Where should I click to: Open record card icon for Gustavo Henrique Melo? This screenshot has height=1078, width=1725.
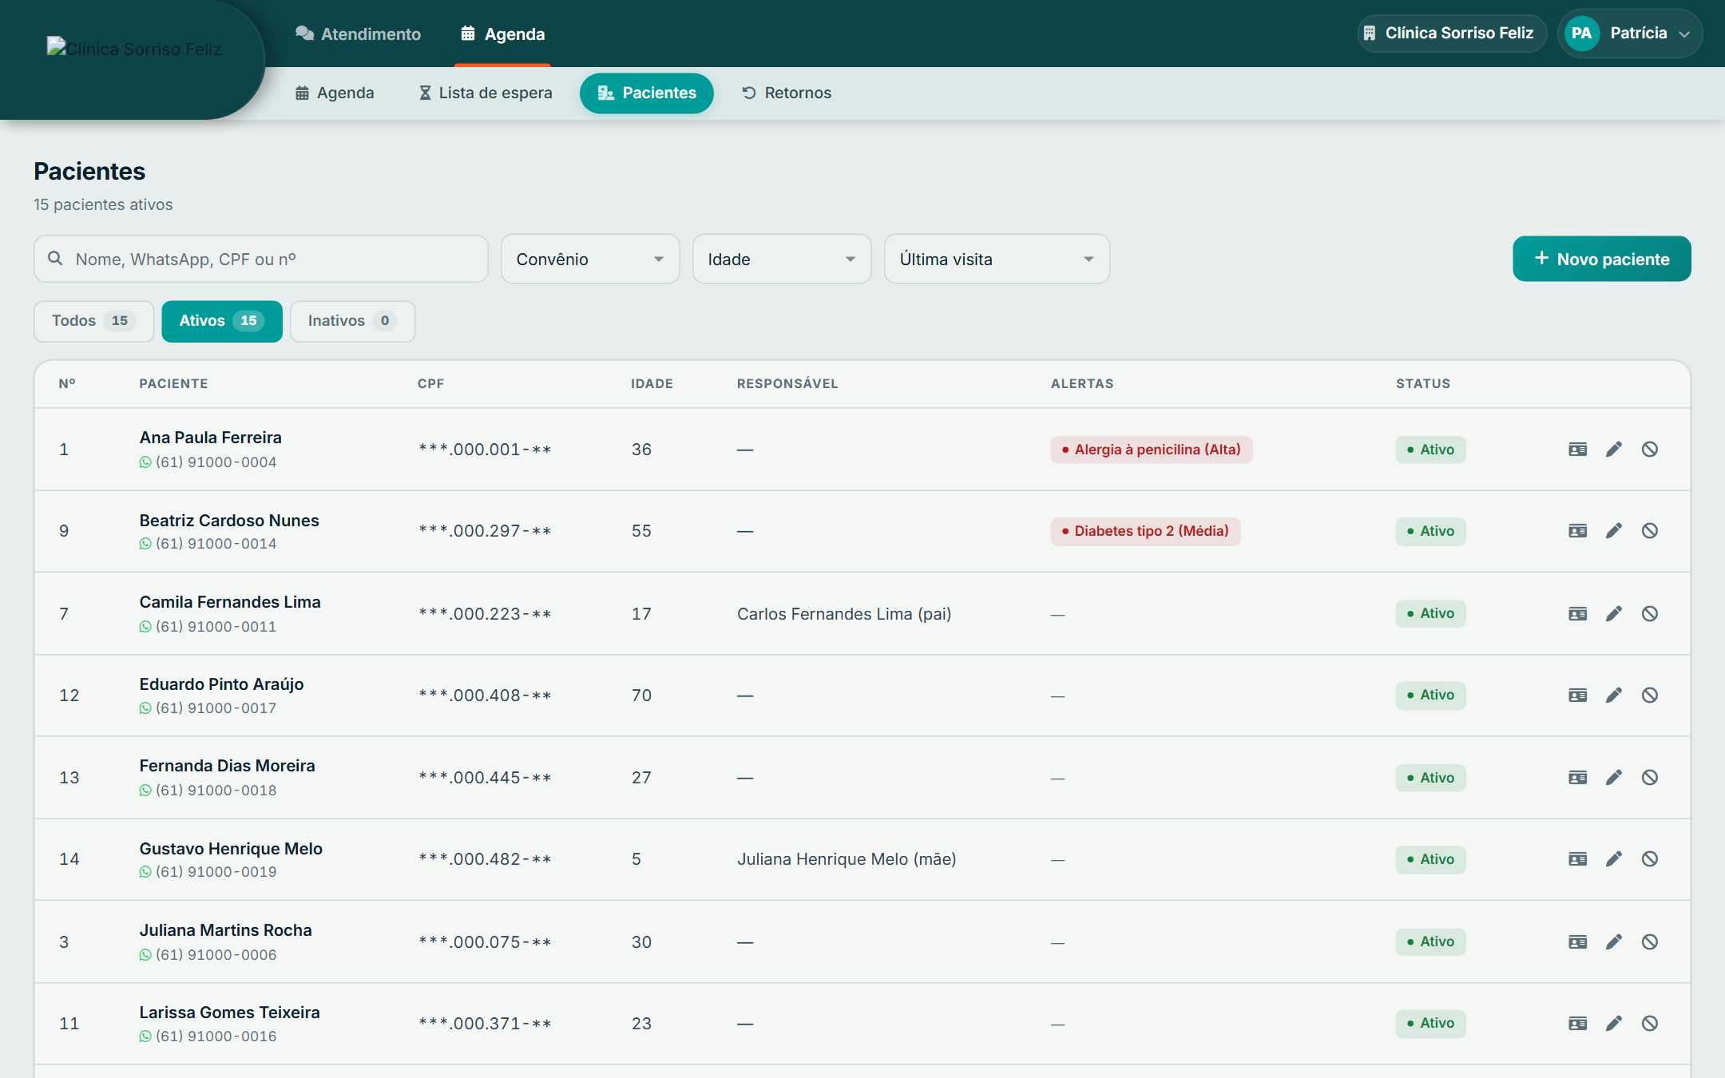pyautogui.click(x=1577, y=859)
